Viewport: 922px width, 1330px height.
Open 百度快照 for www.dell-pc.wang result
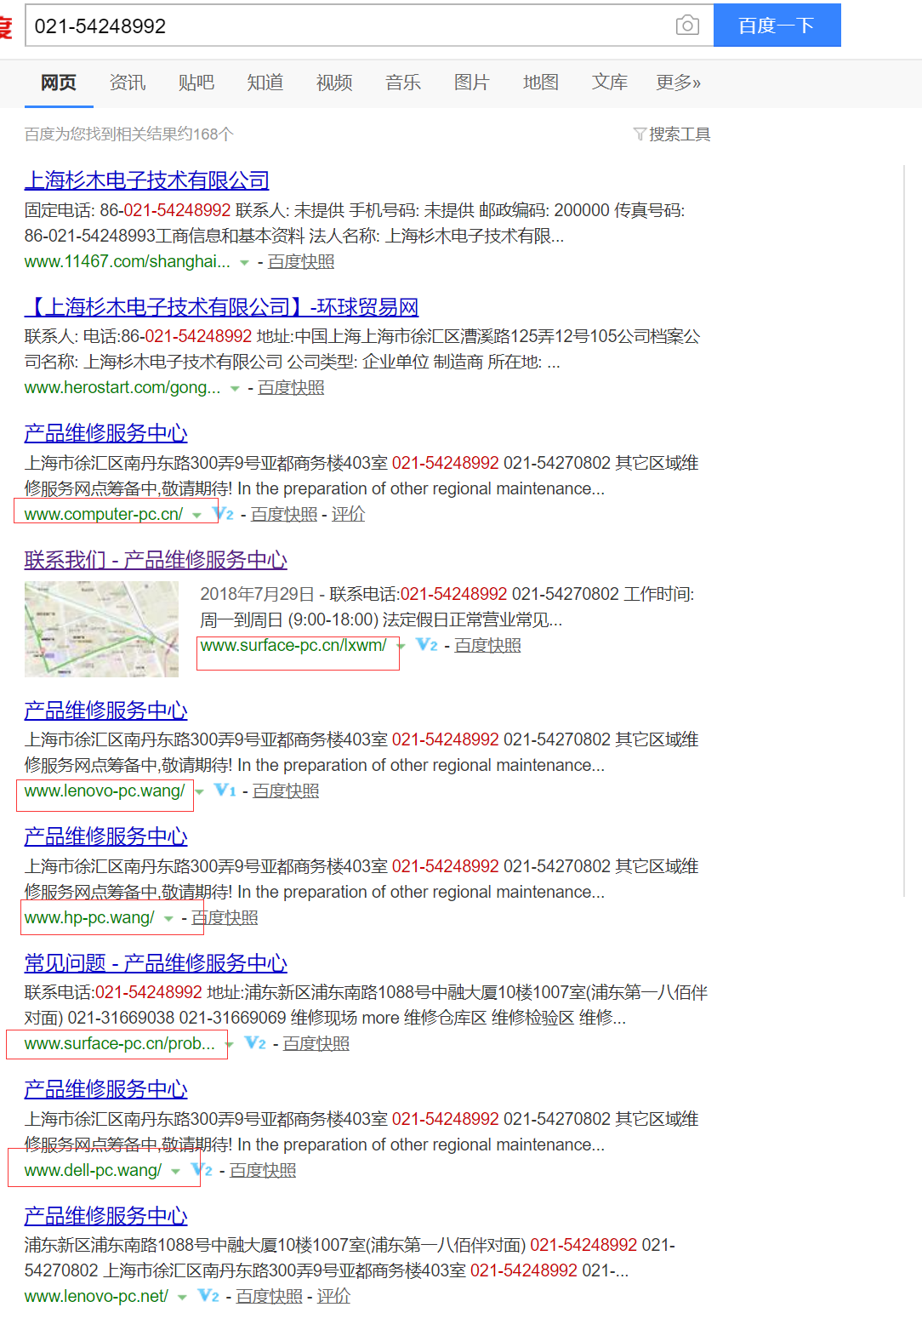point(263,1171)
